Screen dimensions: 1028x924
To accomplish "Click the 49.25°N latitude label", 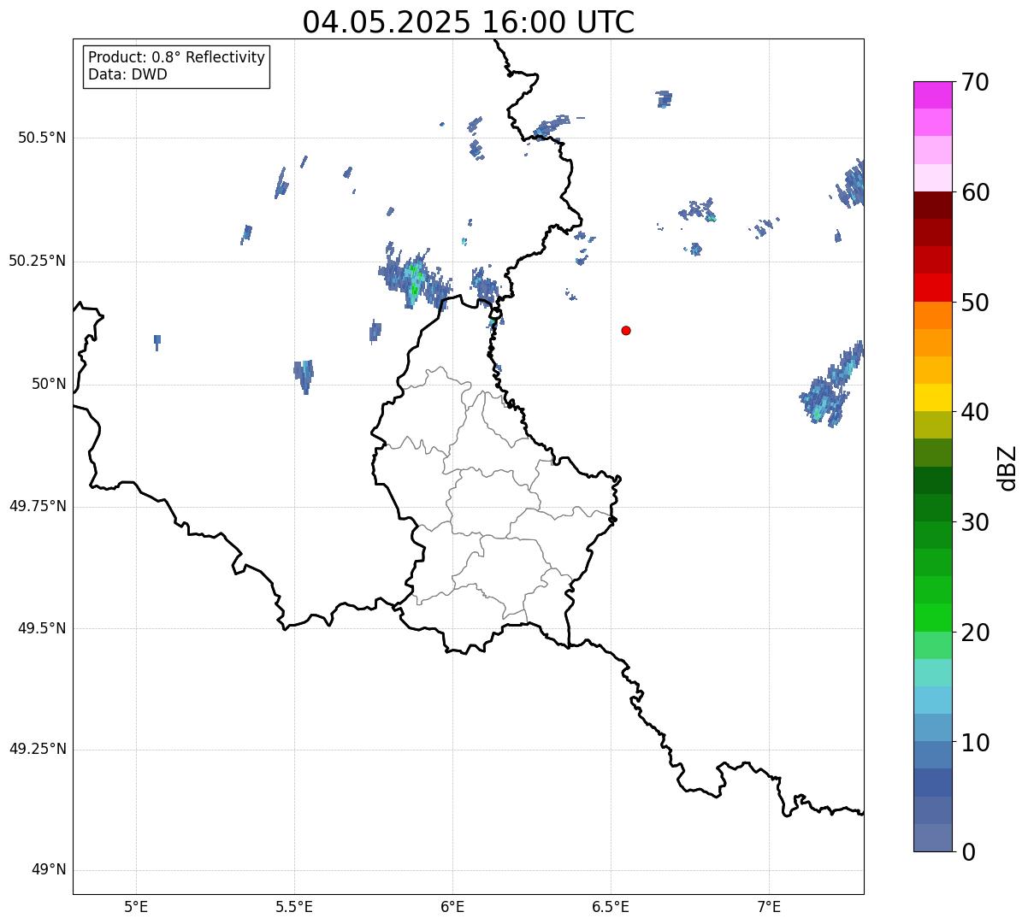I will click(38, 749).
